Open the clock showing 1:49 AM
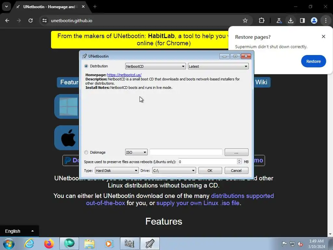The height and width of the screenshot is (250, 333). click(316, 244)
